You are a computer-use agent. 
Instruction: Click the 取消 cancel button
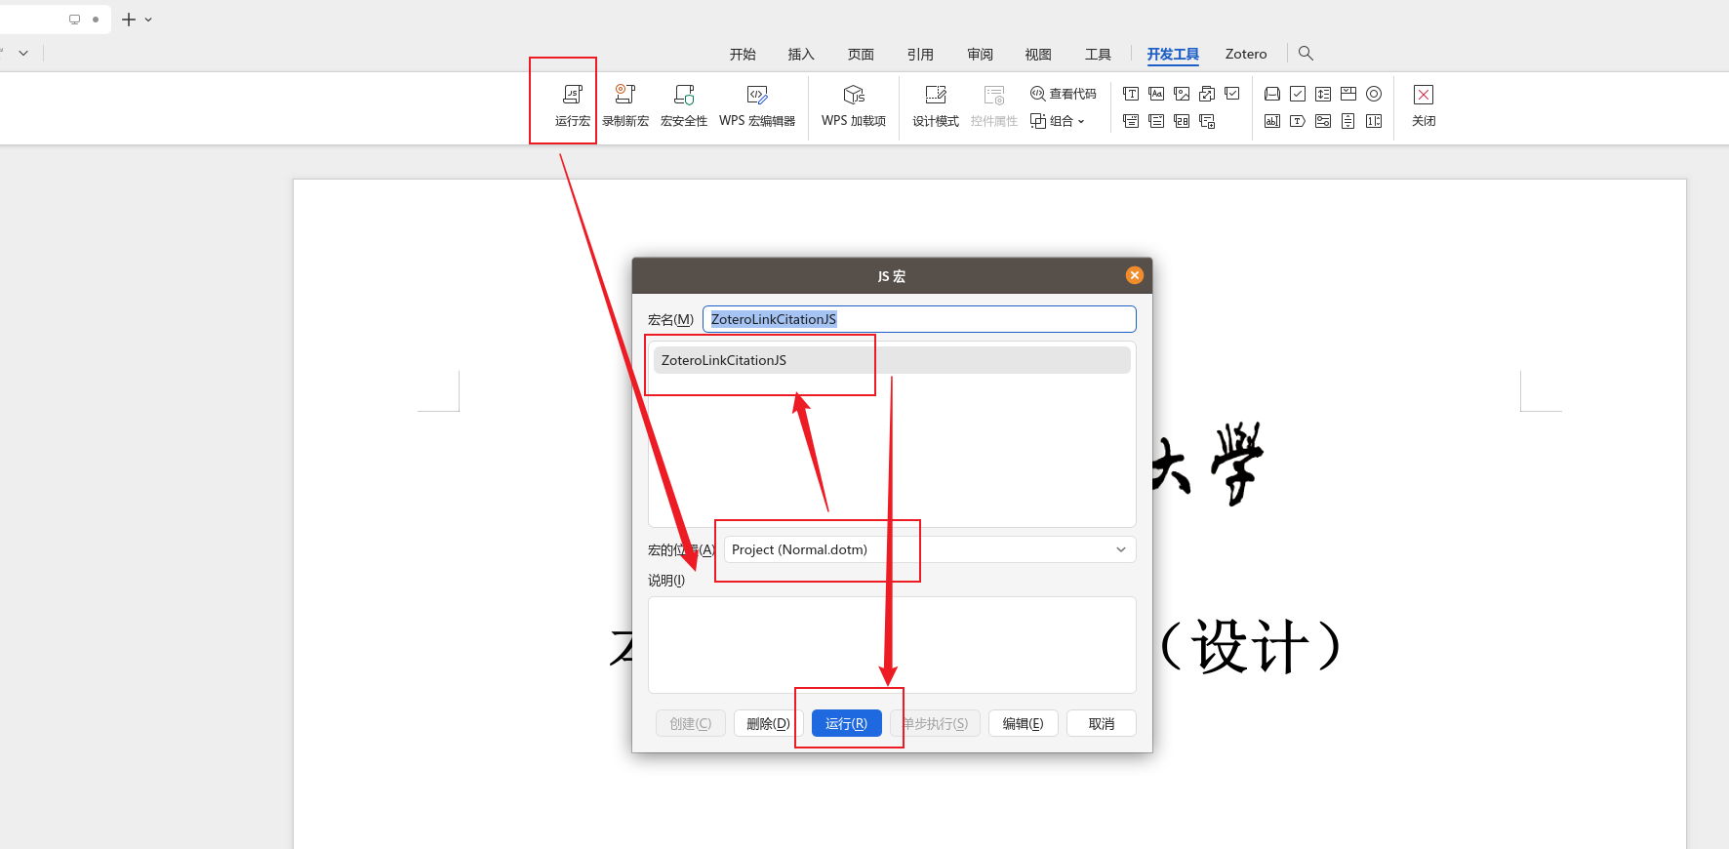[x=1101, y=723]
